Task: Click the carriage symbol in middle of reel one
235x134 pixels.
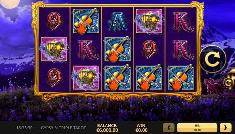Action: (54, 49)
